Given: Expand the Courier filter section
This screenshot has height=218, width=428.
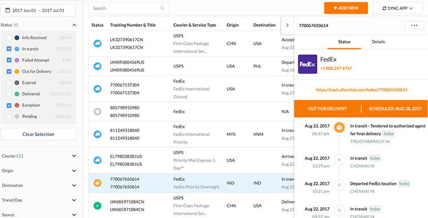Looking at the screenshot, I should click(x=74, y=156).
